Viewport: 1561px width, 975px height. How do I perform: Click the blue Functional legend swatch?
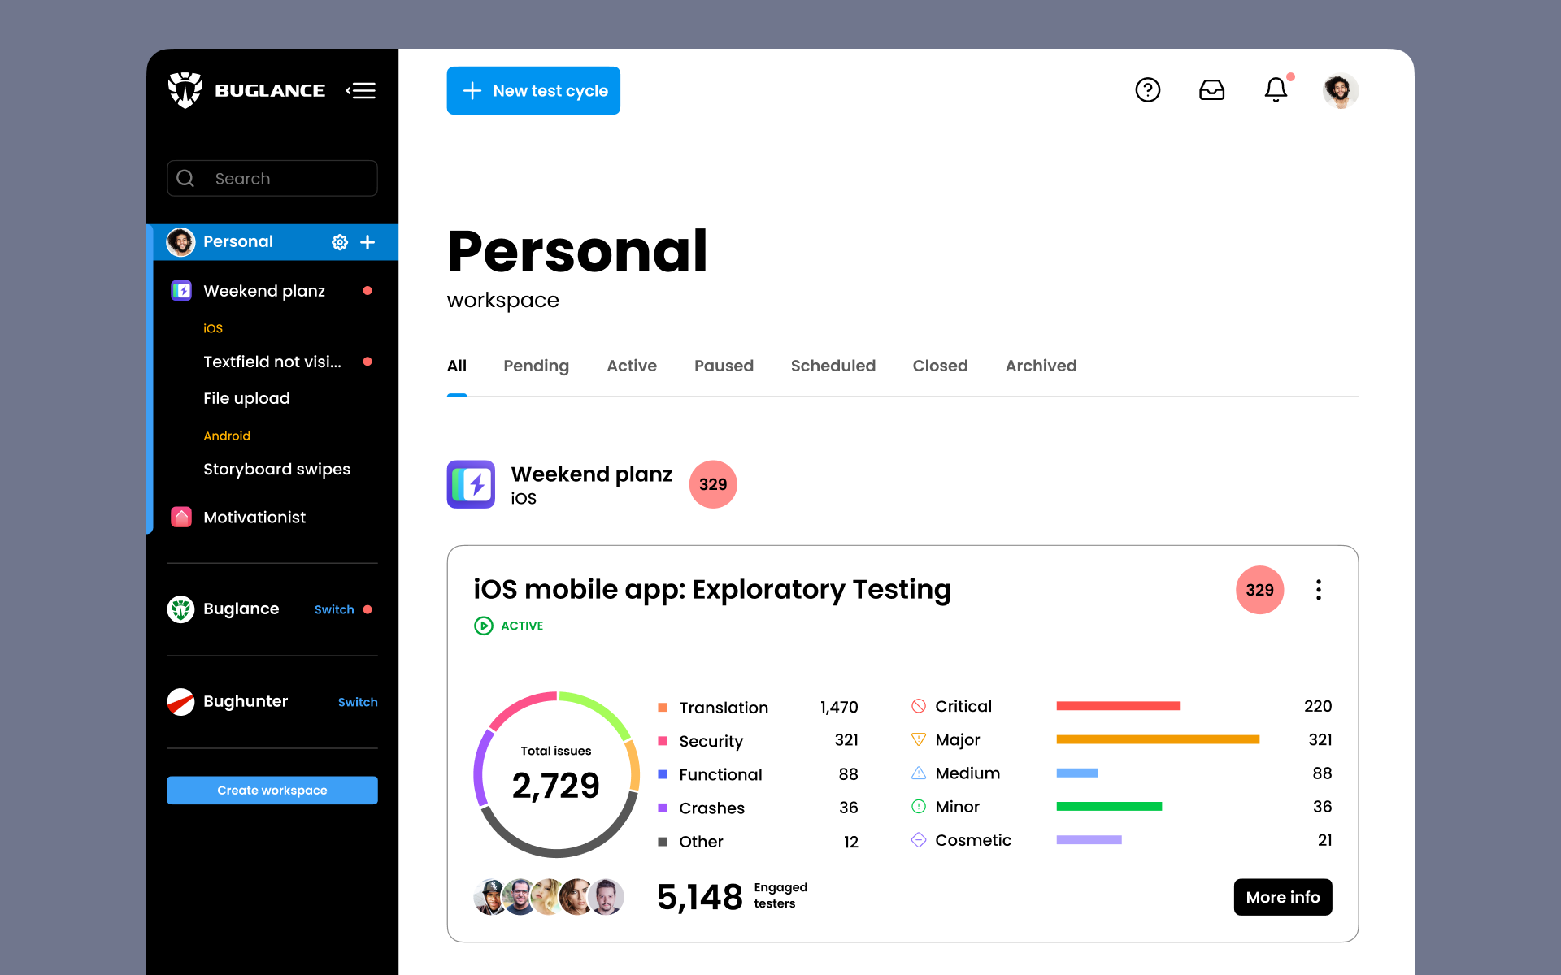[663, 774]
